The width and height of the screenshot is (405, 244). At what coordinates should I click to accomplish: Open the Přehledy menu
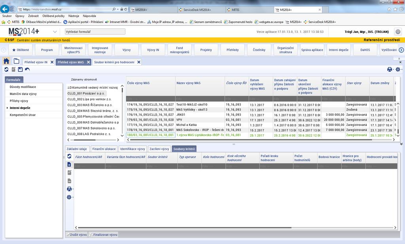[233, 50]
